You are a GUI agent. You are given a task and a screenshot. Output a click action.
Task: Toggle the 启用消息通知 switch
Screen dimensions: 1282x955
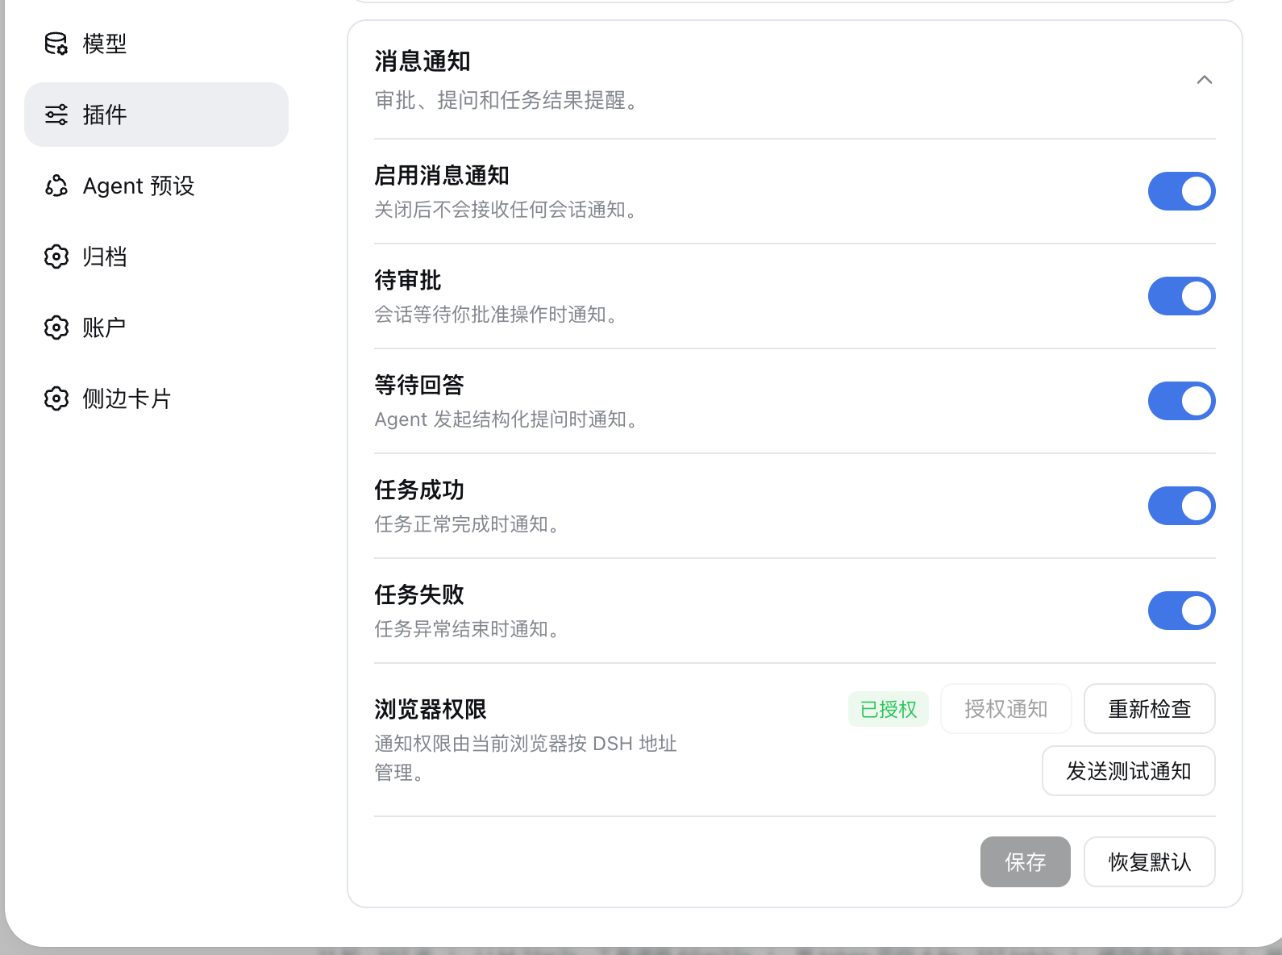tap(1181, 191)
